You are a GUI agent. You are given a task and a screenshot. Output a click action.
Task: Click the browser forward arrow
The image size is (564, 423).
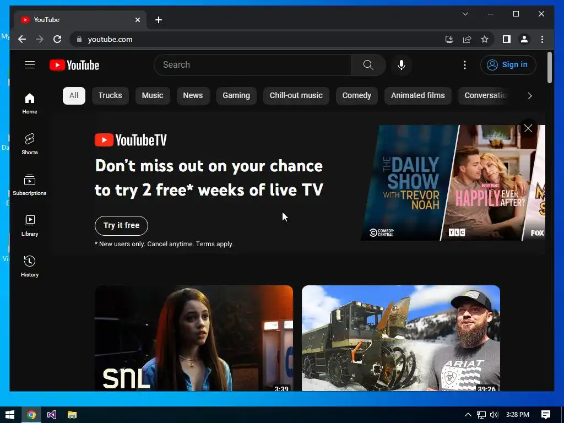pyautogui.click(x=40, y=39)
